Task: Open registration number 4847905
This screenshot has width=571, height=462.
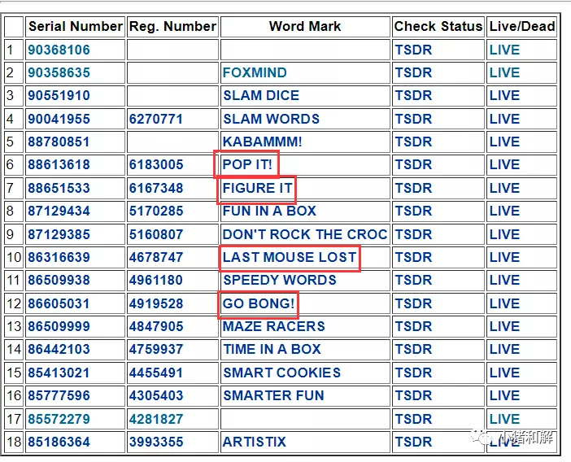Action: coord(156,326)
